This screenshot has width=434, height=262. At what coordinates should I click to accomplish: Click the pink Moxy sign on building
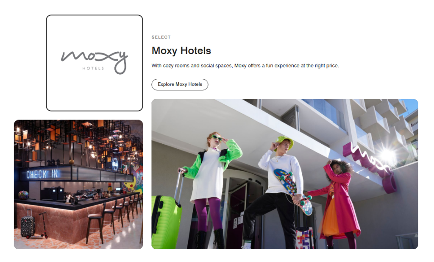[370, 166]
